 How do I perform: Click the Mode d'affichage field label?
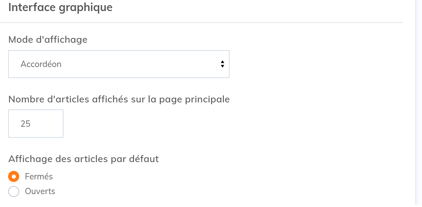48,39
